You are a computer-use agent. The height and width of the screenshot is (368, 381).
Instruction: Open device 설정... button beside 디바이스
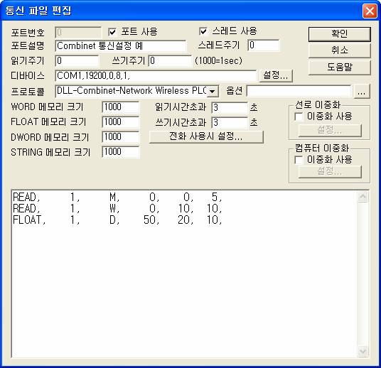[276, 75]
